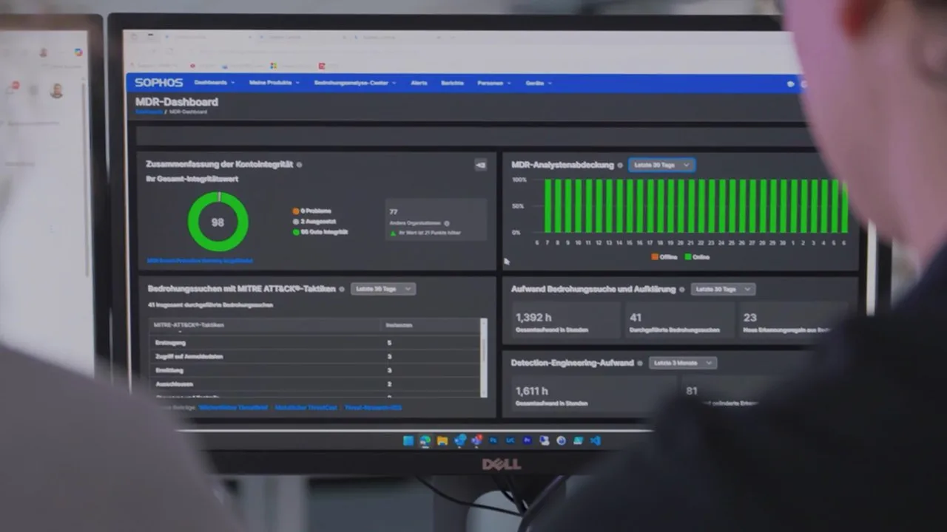The image size is (947, 532).
Task: Open the Aufwand Bedrohungssuche Letzte 30 Tage dropdown
Action: 723,289
